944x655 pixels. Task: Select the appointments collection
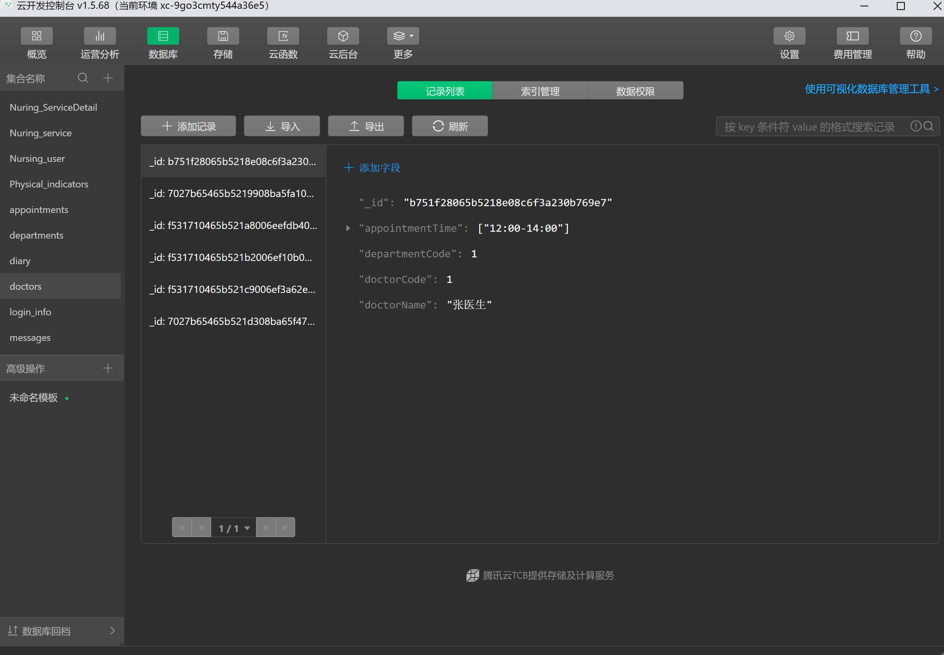coord(39,210)
